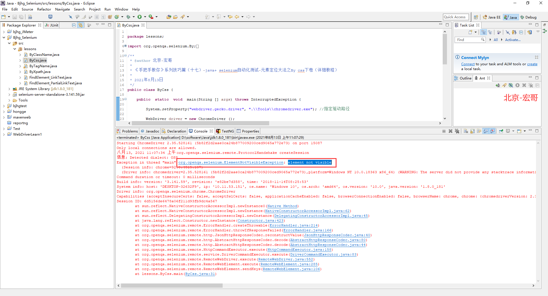Click the New file wizard icon
The image size is (548, 296).
pos(3,17)
